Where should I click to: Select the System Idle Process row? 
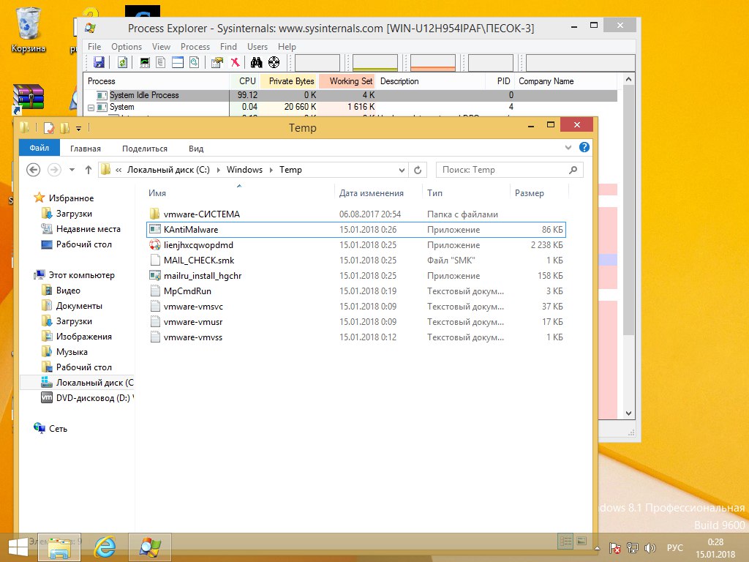tap(350, 95)
